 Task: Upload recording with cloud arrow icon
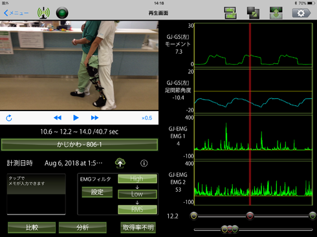tap(120, 163)
